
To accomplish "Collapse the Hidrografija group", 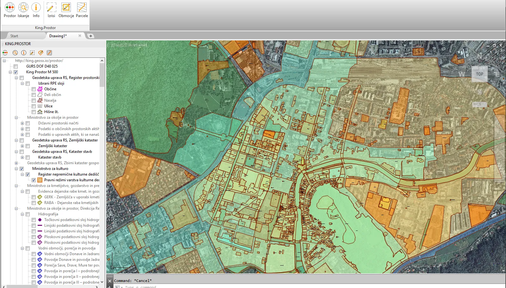I will 22,214.
